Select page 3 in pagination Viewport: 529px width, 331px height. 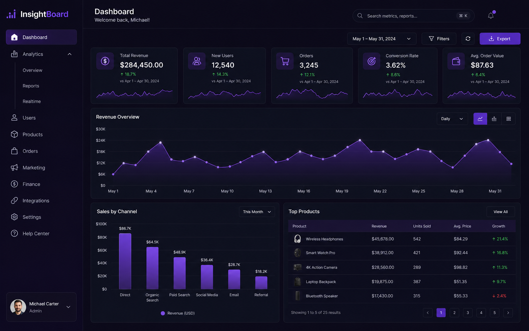(x=468, y=313)
